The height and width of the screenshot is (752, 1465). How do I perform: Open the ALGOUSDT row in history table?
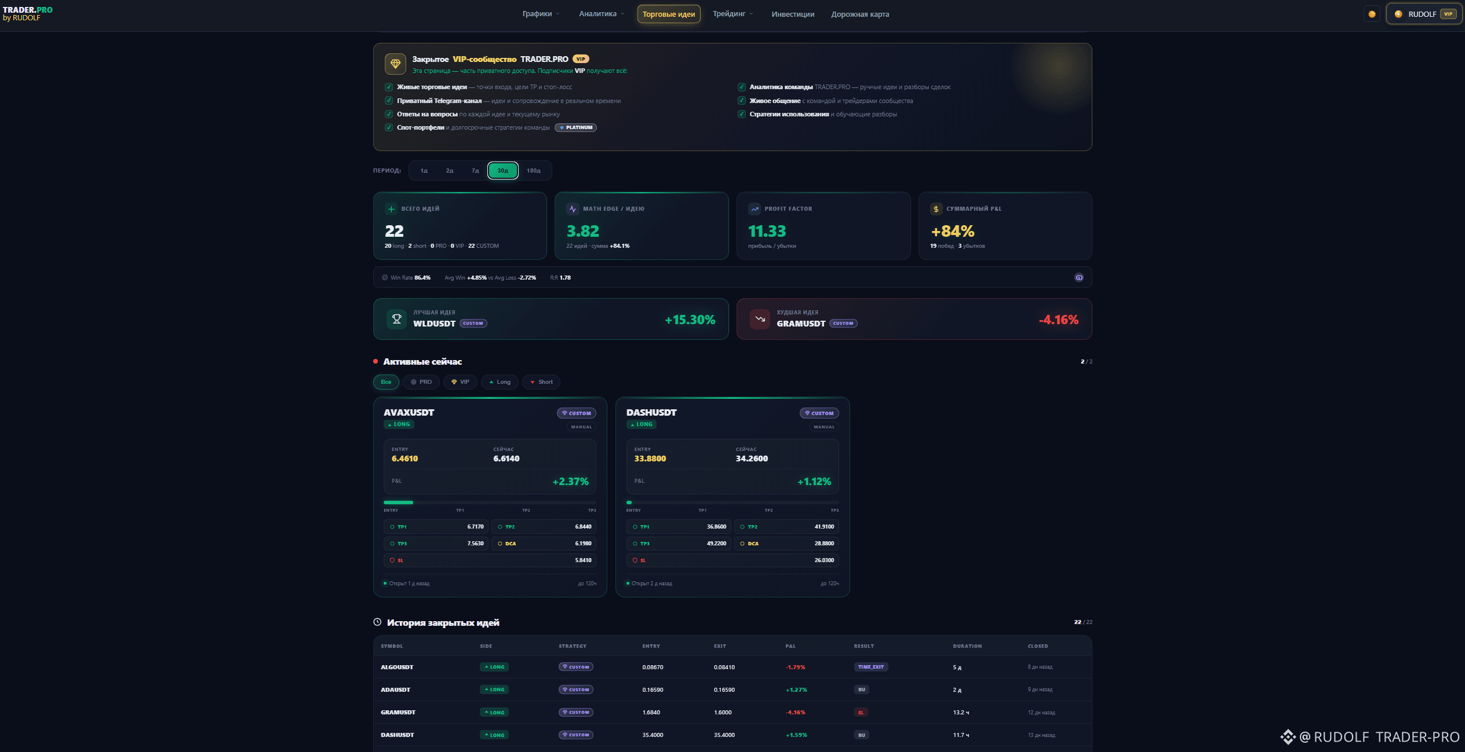[732, 667]
